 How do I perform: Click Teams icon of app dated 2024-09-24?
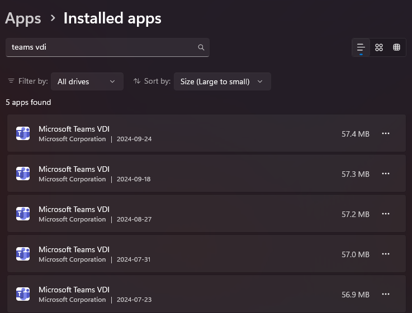click(23, 133)
